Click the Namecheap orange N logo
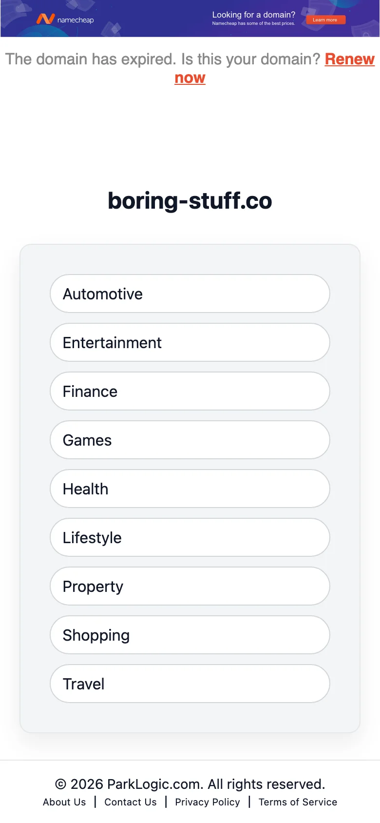This screenshot has height=823, width=380. pyautogui.click(x=45, y=19)
